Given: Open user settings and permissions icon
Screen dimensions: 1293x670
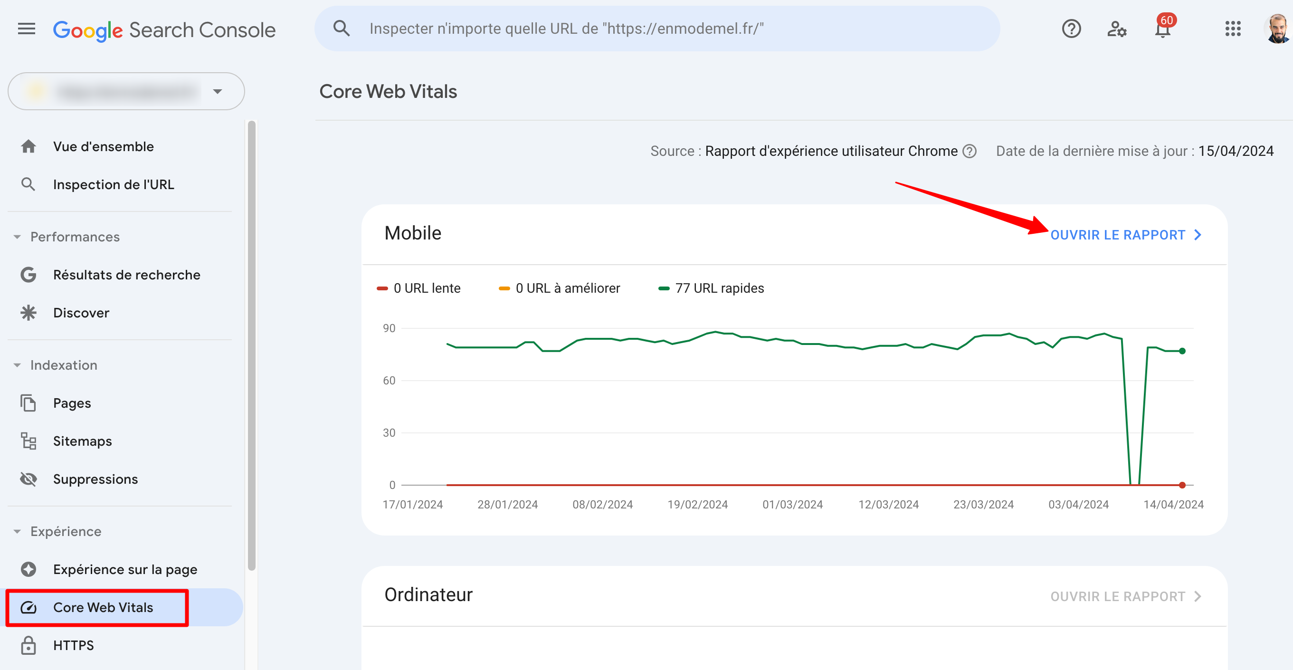Looking at the screenshot, I should tap(1117, 29).
